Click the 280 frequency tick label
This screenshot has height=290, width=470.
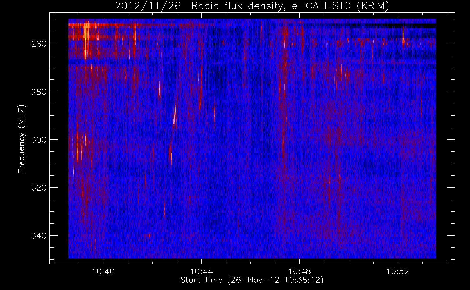point(39,92)
